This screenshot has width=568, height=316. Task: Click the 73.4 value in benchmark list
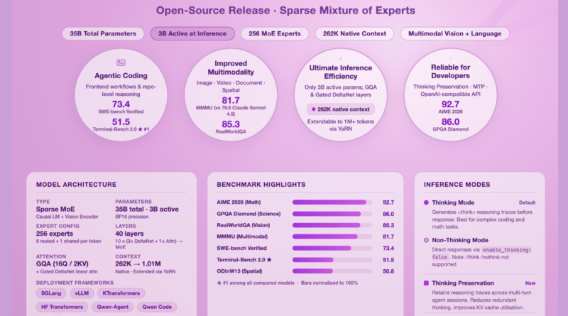388,249
